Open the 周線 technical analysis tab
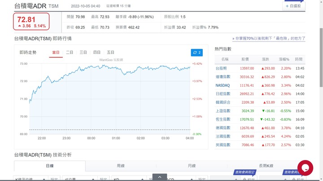This screenshot has height=181, width=323. [121, 166]
